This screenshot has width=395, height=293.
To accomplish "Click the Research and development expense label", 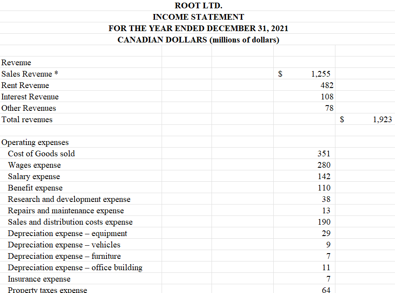I will pyautogui.click(x=65, y=199).
